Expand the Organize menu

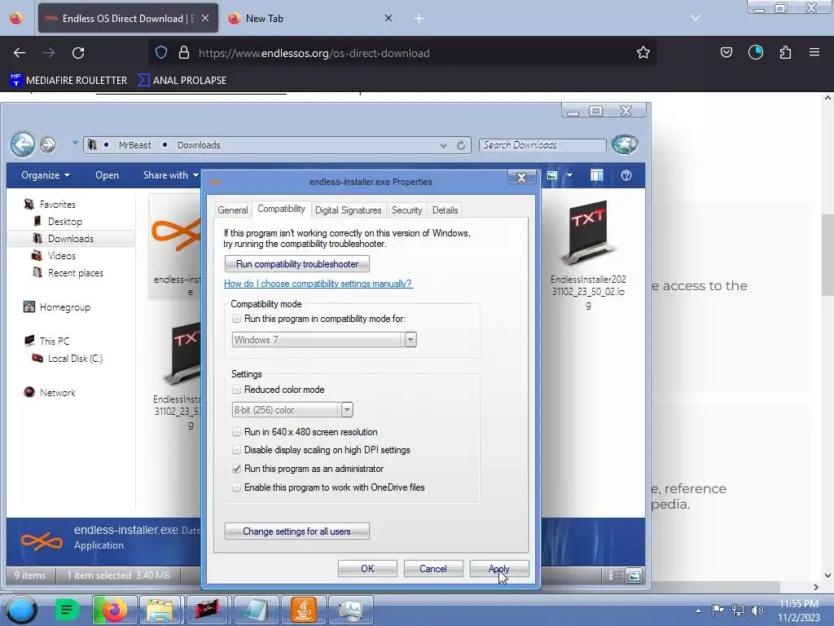46,175
